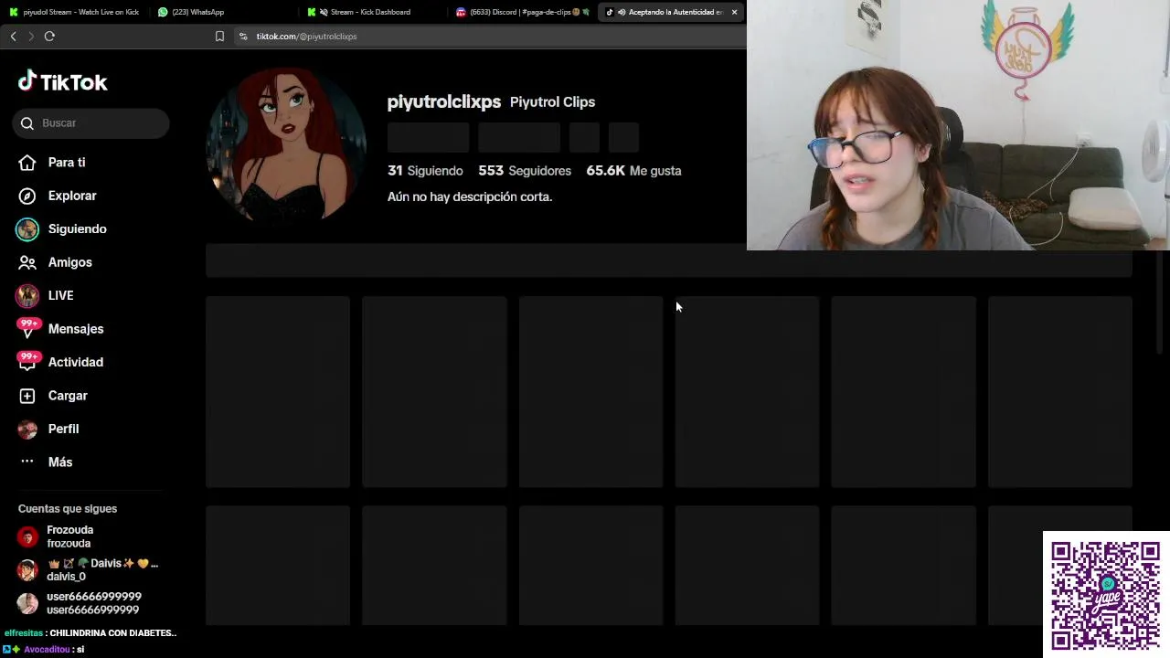Select Amigos in the sidebar

[70, 262]
